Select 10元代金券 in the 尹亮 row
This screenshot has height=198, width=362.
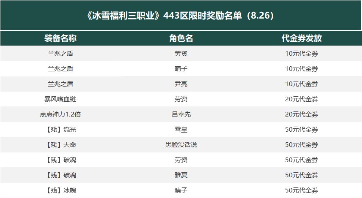coord(302,84)
